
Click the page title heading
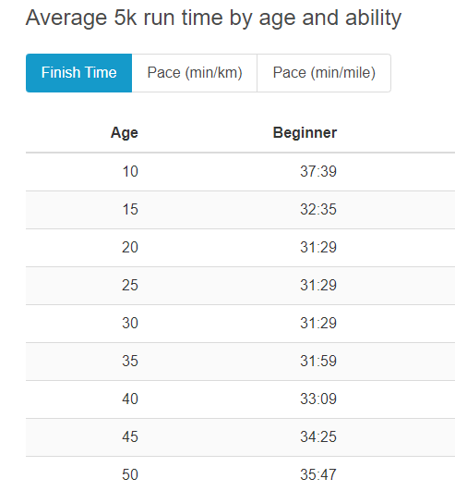click(x=213, y=18)
